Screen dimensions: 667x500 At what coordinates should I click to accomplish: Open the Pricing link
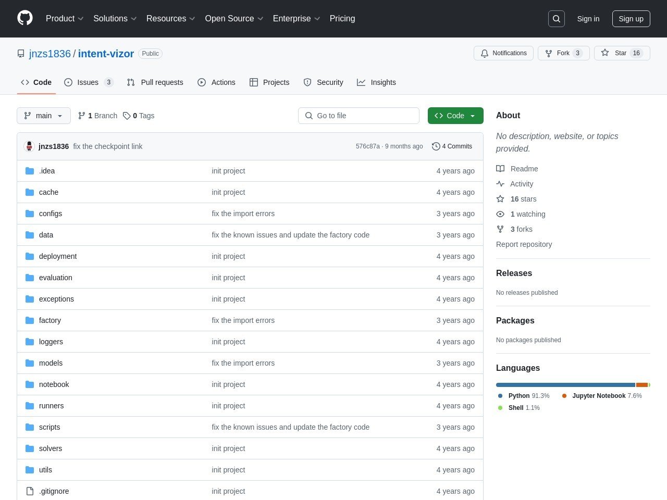(342, 19)
